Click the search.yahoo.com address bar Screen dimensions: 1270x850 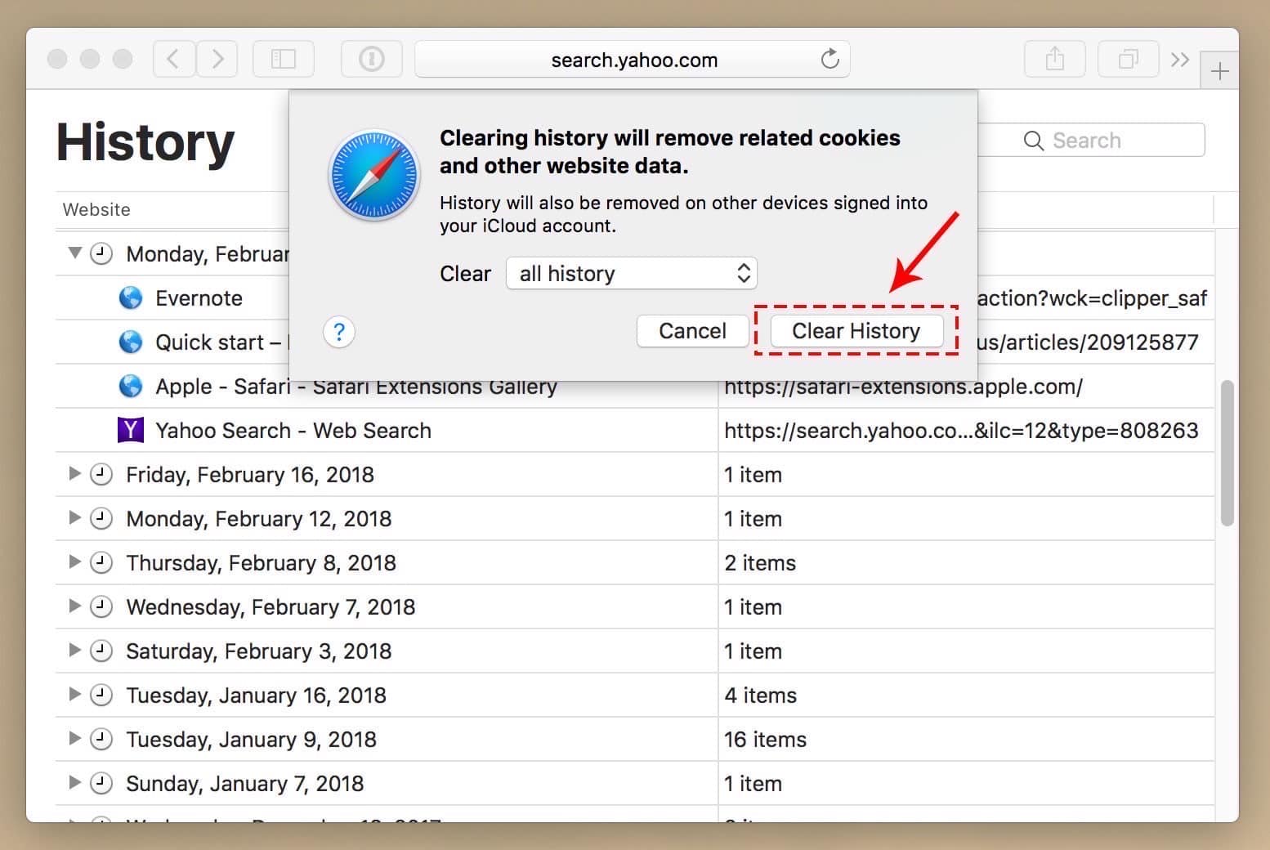tap(633, 60)
